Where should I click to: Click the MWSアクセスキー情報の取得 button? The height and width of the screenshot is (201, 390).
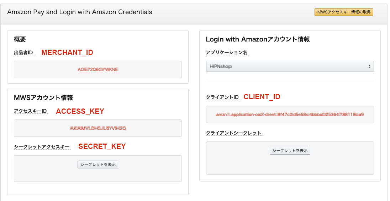click(x=343, y=12)
